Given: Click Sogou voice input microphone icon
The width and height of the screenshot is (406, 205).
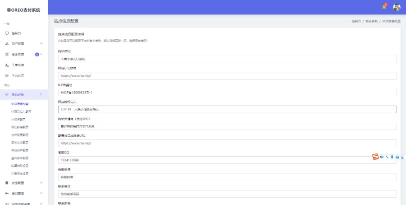Looking at the screenshot, I should coord(392,157).
